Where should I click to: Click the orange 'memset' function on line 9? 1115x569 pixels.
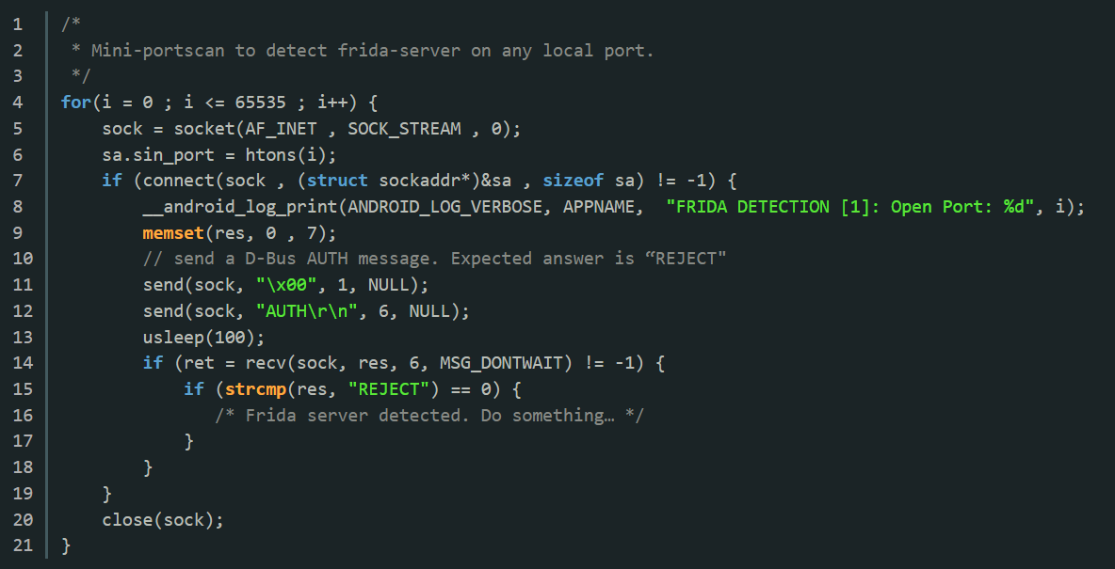click(173, 233)
